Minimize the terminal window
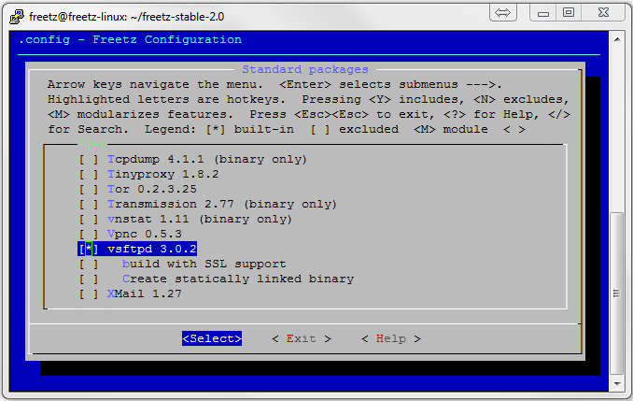 point(542,12)
